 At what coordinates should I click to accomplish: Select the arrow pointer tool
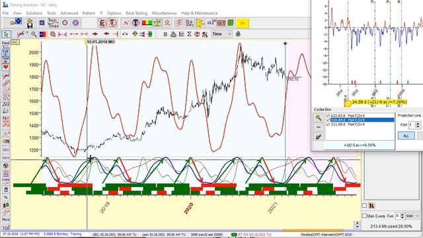click(x=6, y=34)
